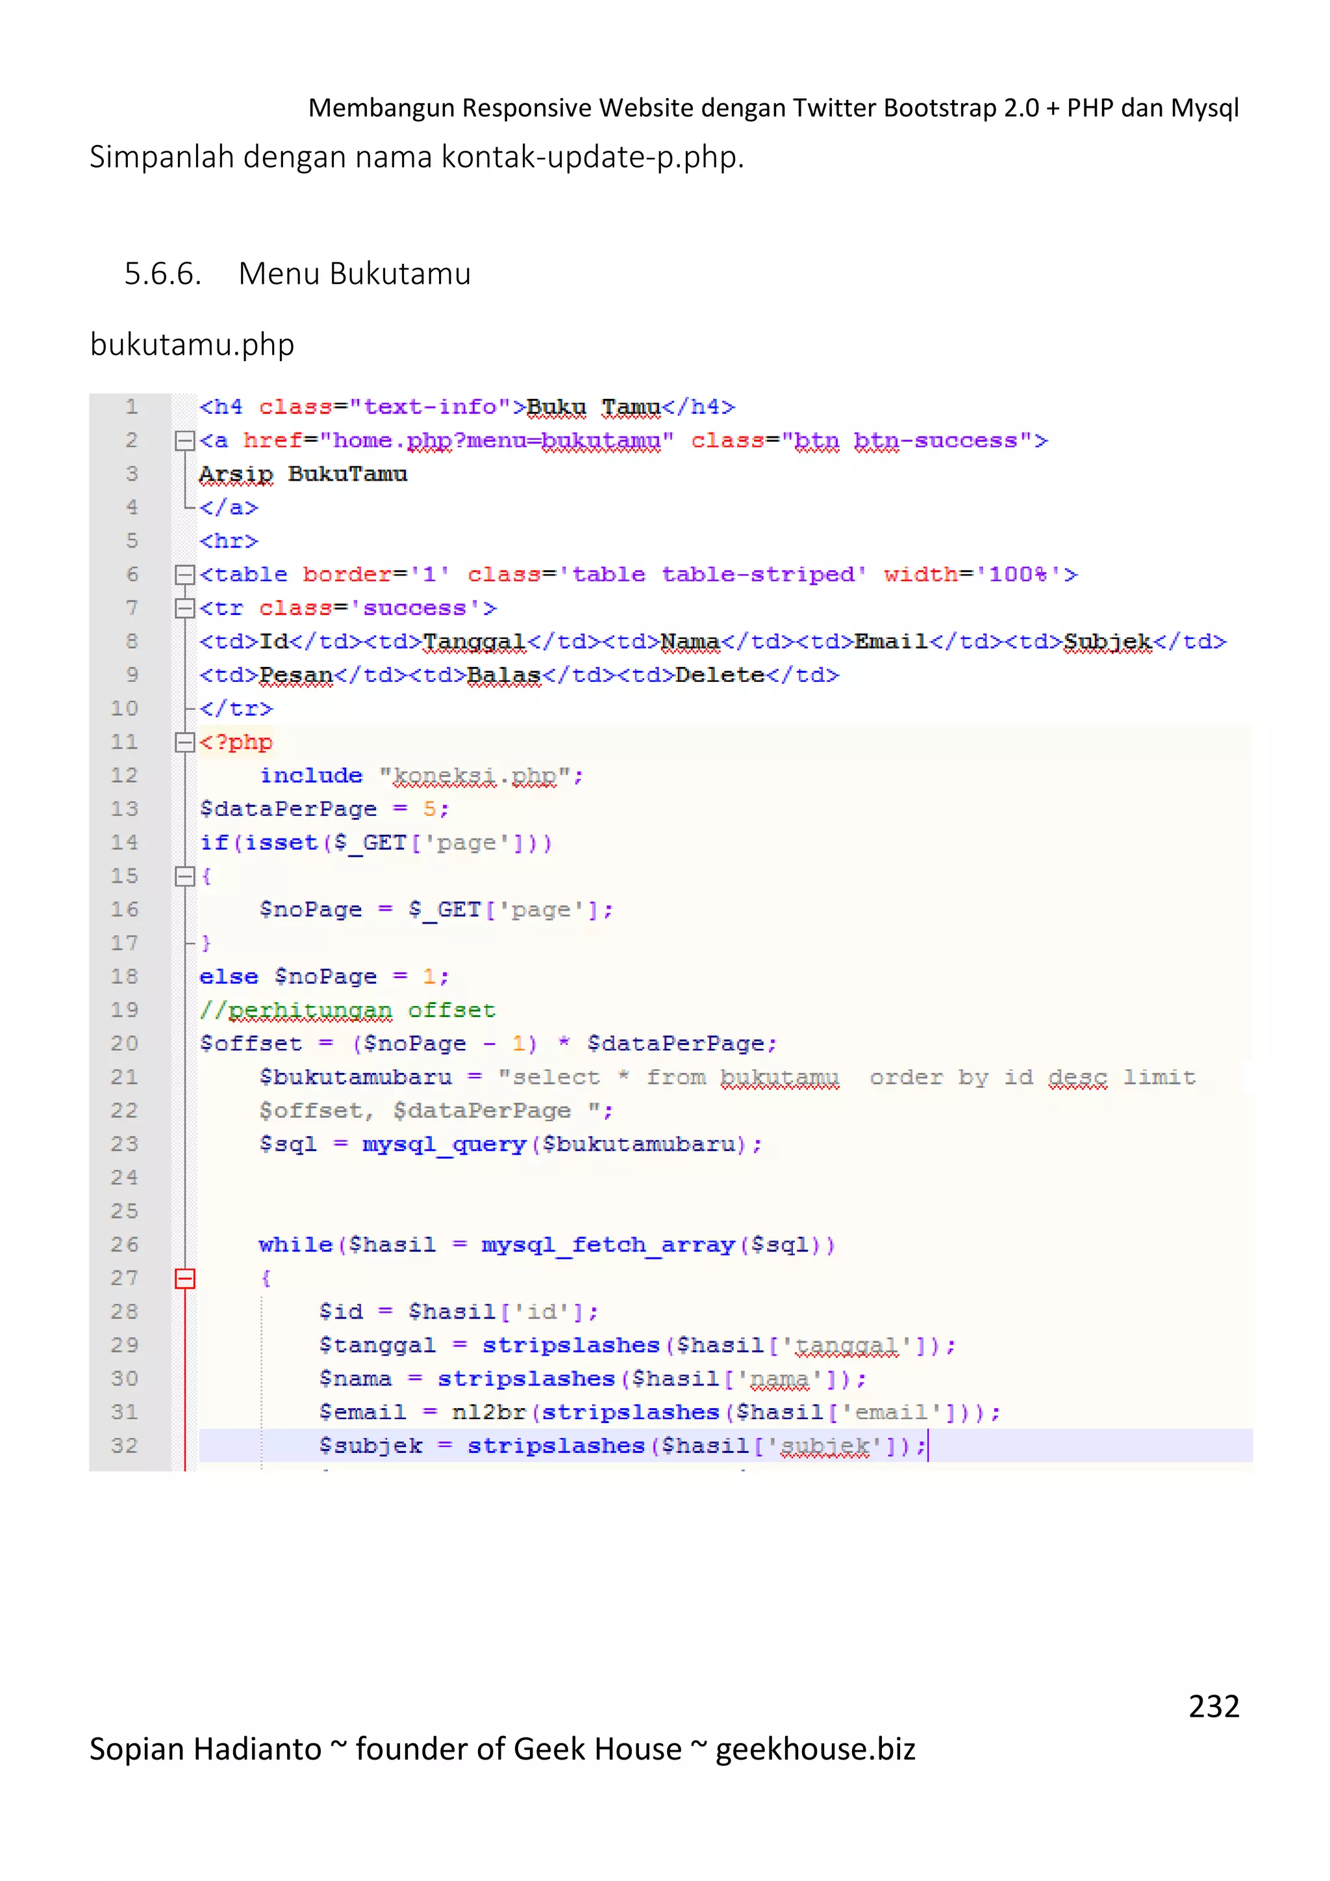The width and height of the screenshot is (1330, 1881).
Task: Collapse the table fold marker on line 6
Action: click(x=185, y=575)
